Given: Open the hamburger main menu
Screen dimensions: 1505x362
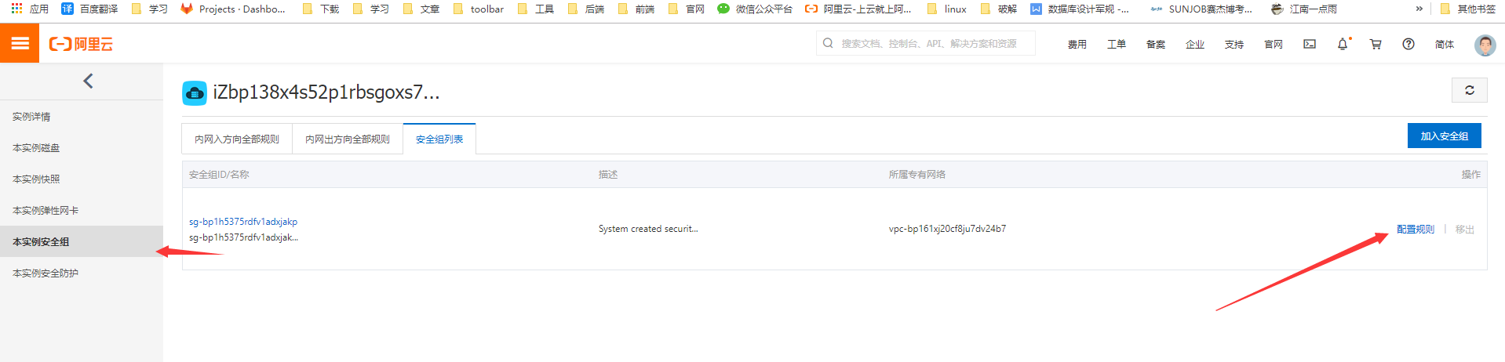Looking at the screenshot, I should (x=20, y=44).
